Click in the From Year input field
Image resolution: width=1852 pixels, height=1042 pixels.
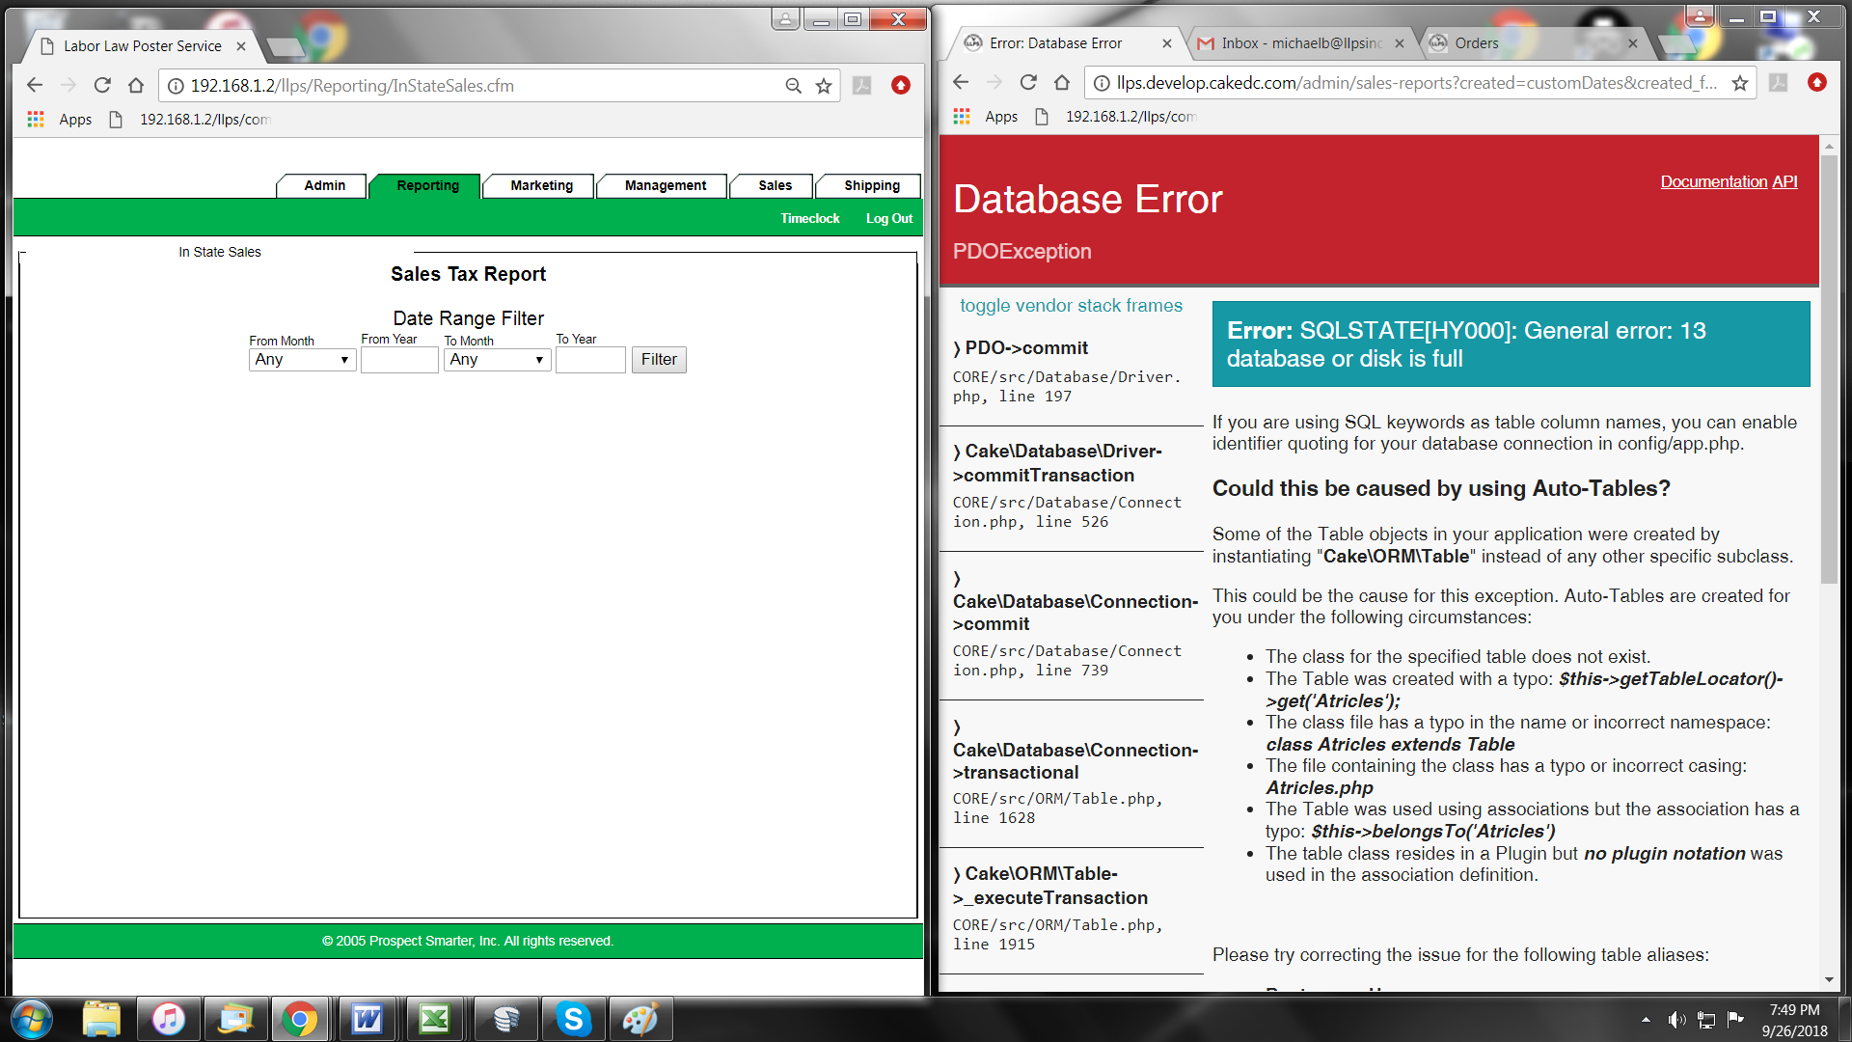click(x=399, y=359)
